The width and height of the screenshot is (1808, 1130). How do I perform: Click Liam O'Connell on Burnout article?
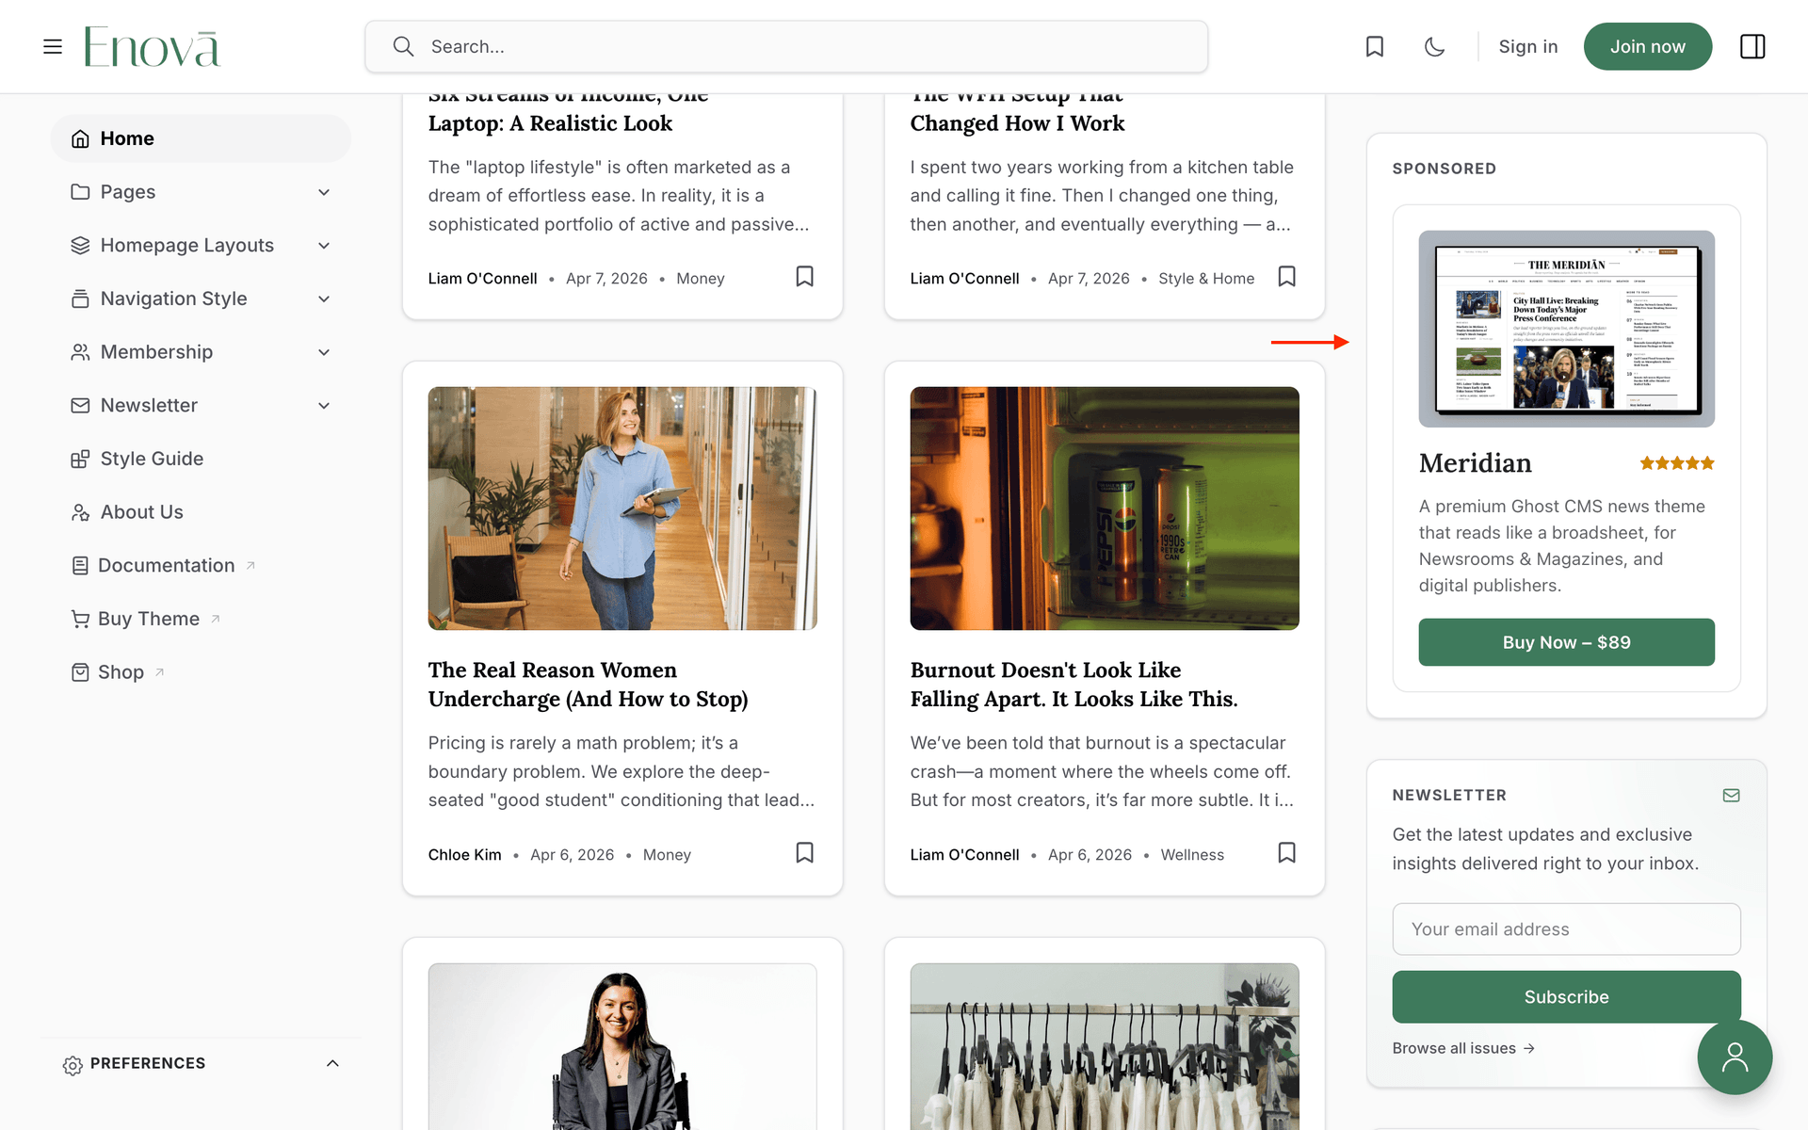coord(964,855)
